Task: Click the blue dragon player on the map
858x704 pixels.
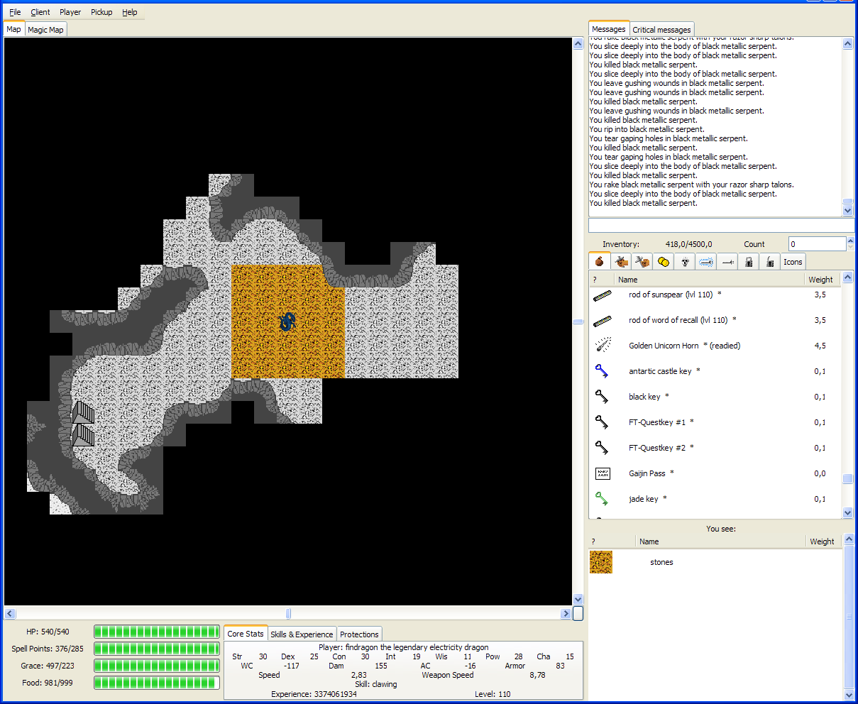Action: 287,321
